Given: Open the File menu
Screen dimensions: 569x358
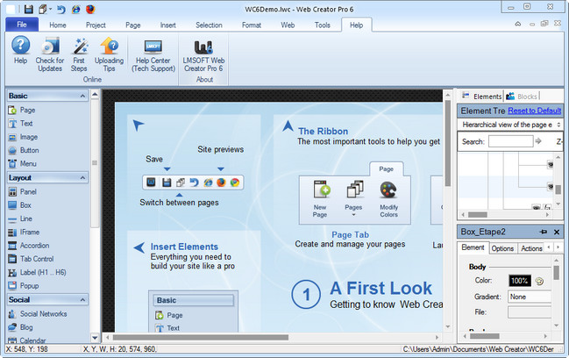Looking at the screenshot, I should tap(22, 25).
